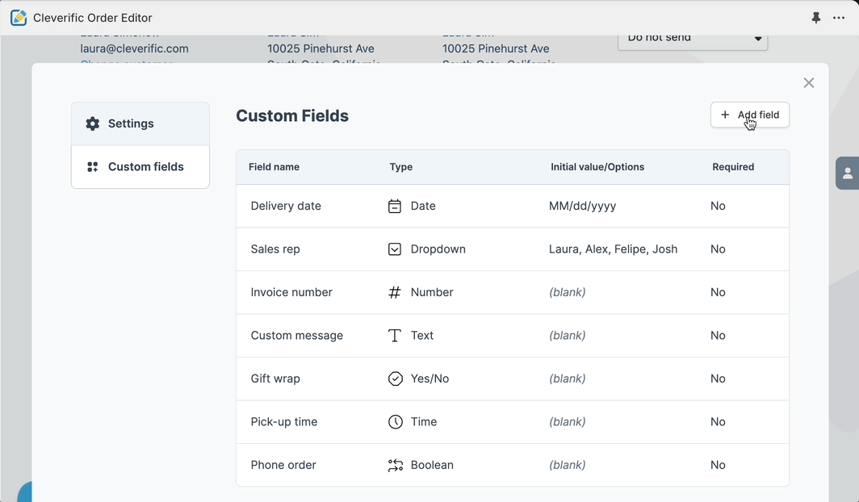The width and height of the screenshot is (859, 502).
Task: Click the Text type label in Custom message row
Action: (x=421, y=336)
